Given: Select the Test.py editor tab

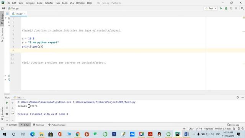Looking at the screenshot, I should (19, 14).
